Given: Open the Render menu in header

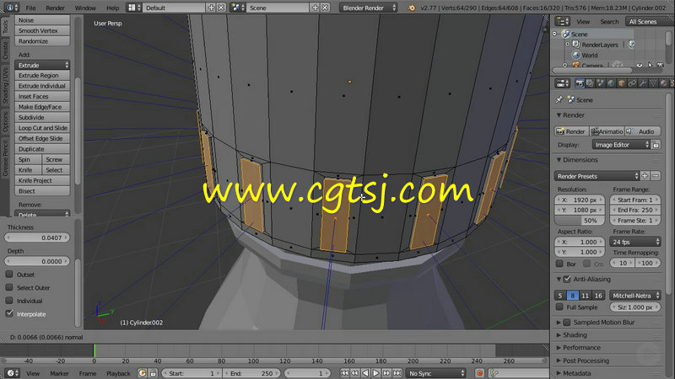Looking at the screenshot, I should 55,8.
